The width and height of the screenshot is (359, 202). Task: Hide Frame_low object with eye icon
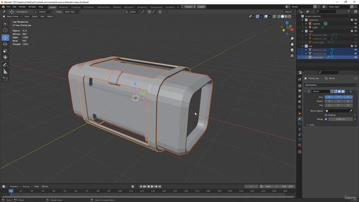[356, 57]
